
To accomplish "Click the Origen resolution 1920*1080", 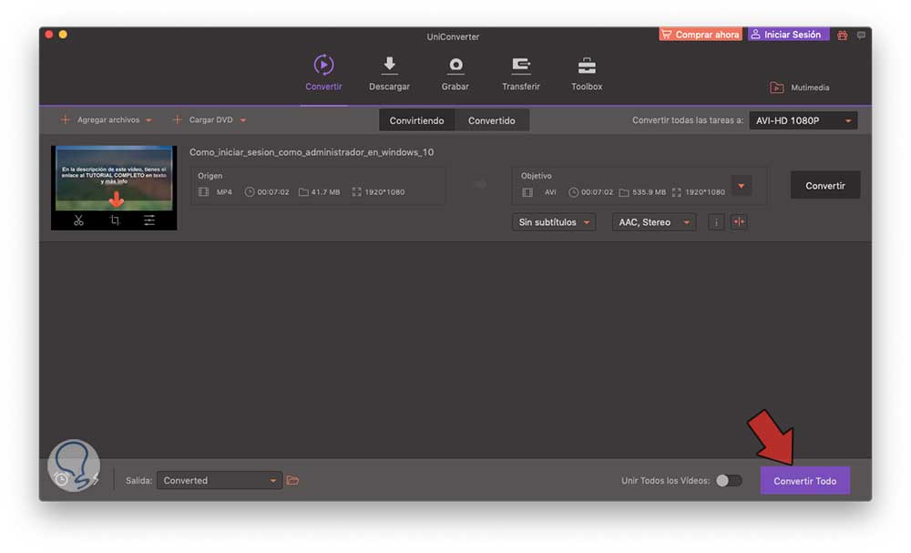I will (384, 191).
